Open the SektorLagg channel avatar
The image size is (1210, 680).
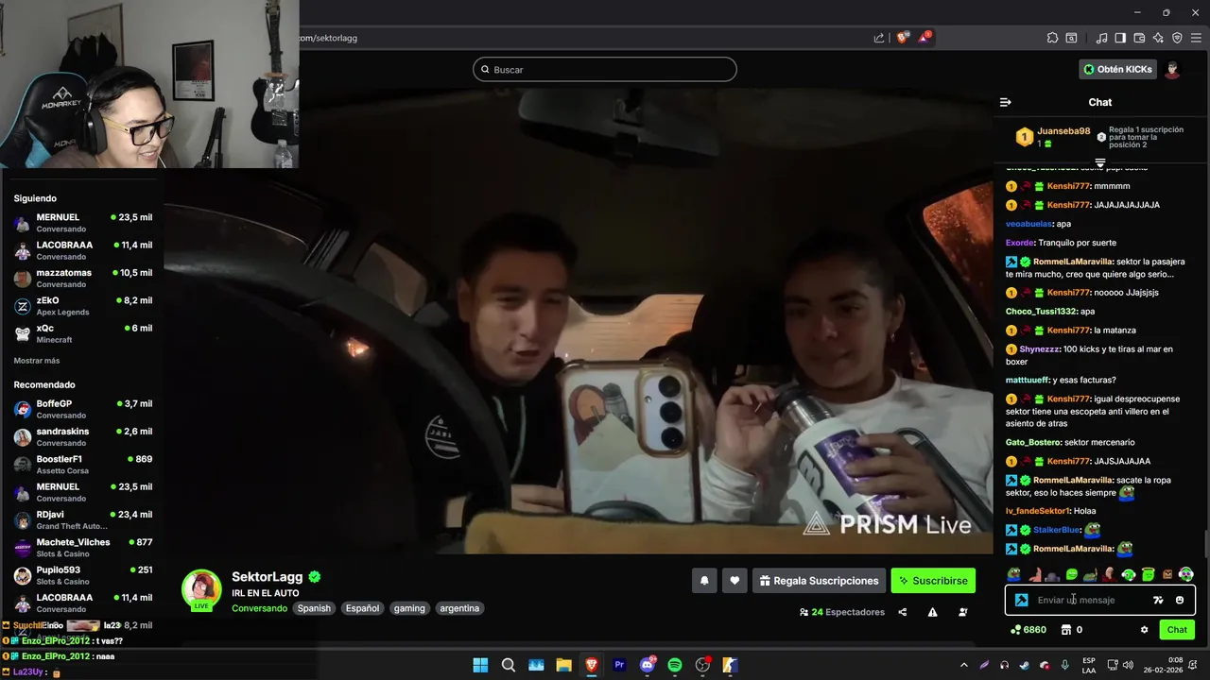pos(201,589)
